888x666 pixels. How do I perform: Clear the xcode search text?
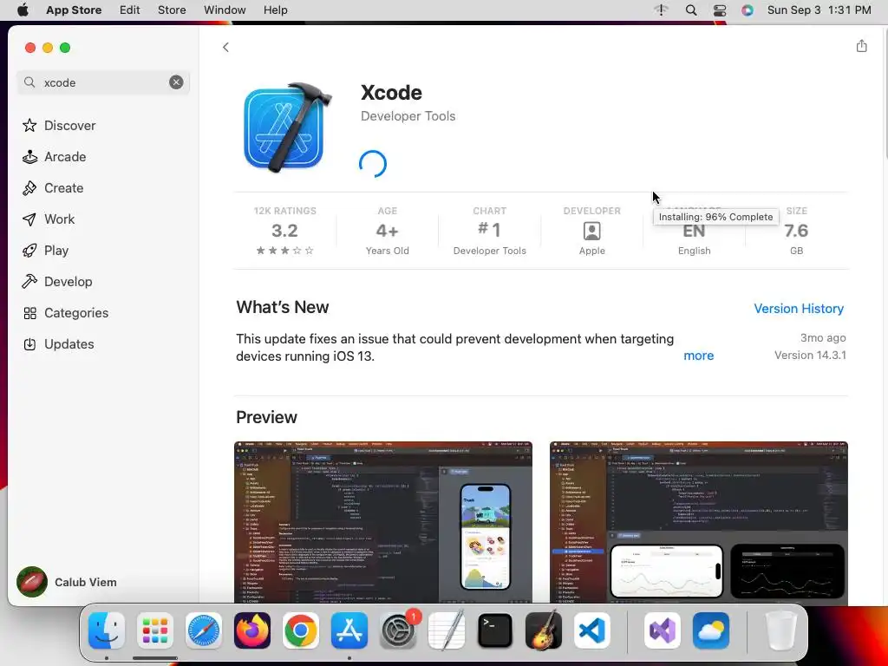(x=176, y=82)
